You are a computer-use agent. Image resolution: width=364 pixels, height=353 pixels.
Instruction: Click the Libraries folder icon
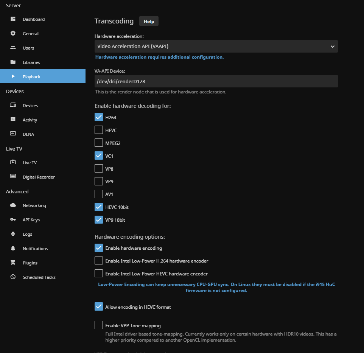pos(13,62)
